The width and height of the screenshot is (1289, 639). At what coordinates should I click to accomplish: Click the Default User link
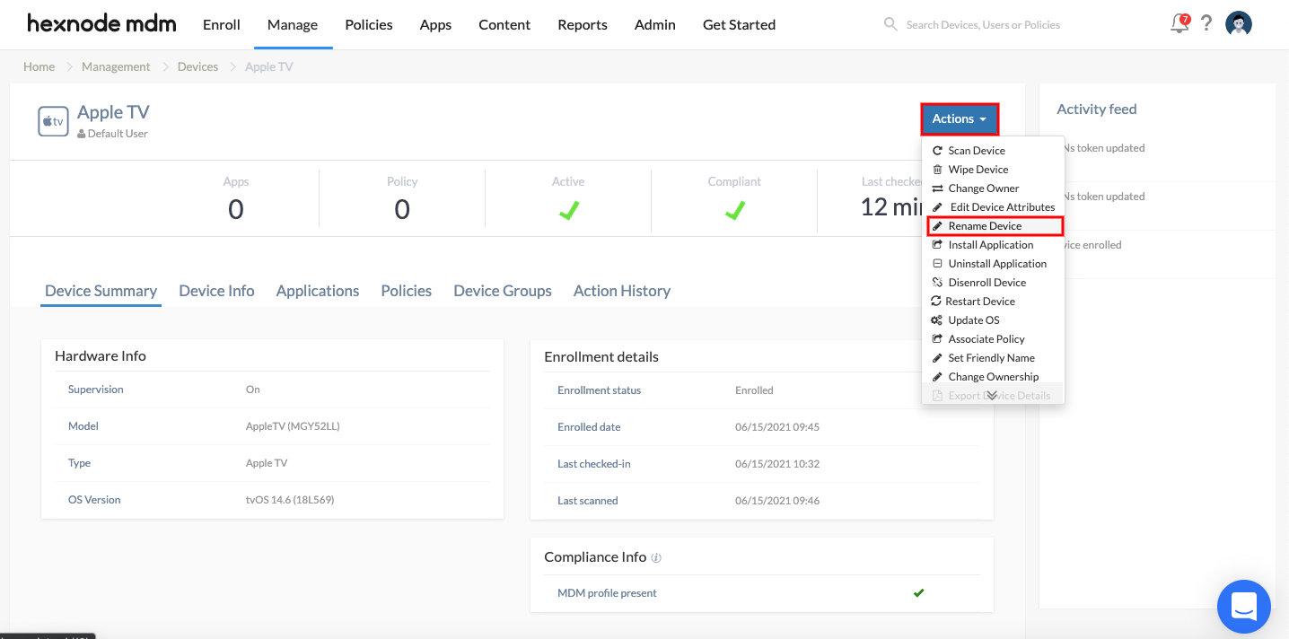click(x=118, y=134)
